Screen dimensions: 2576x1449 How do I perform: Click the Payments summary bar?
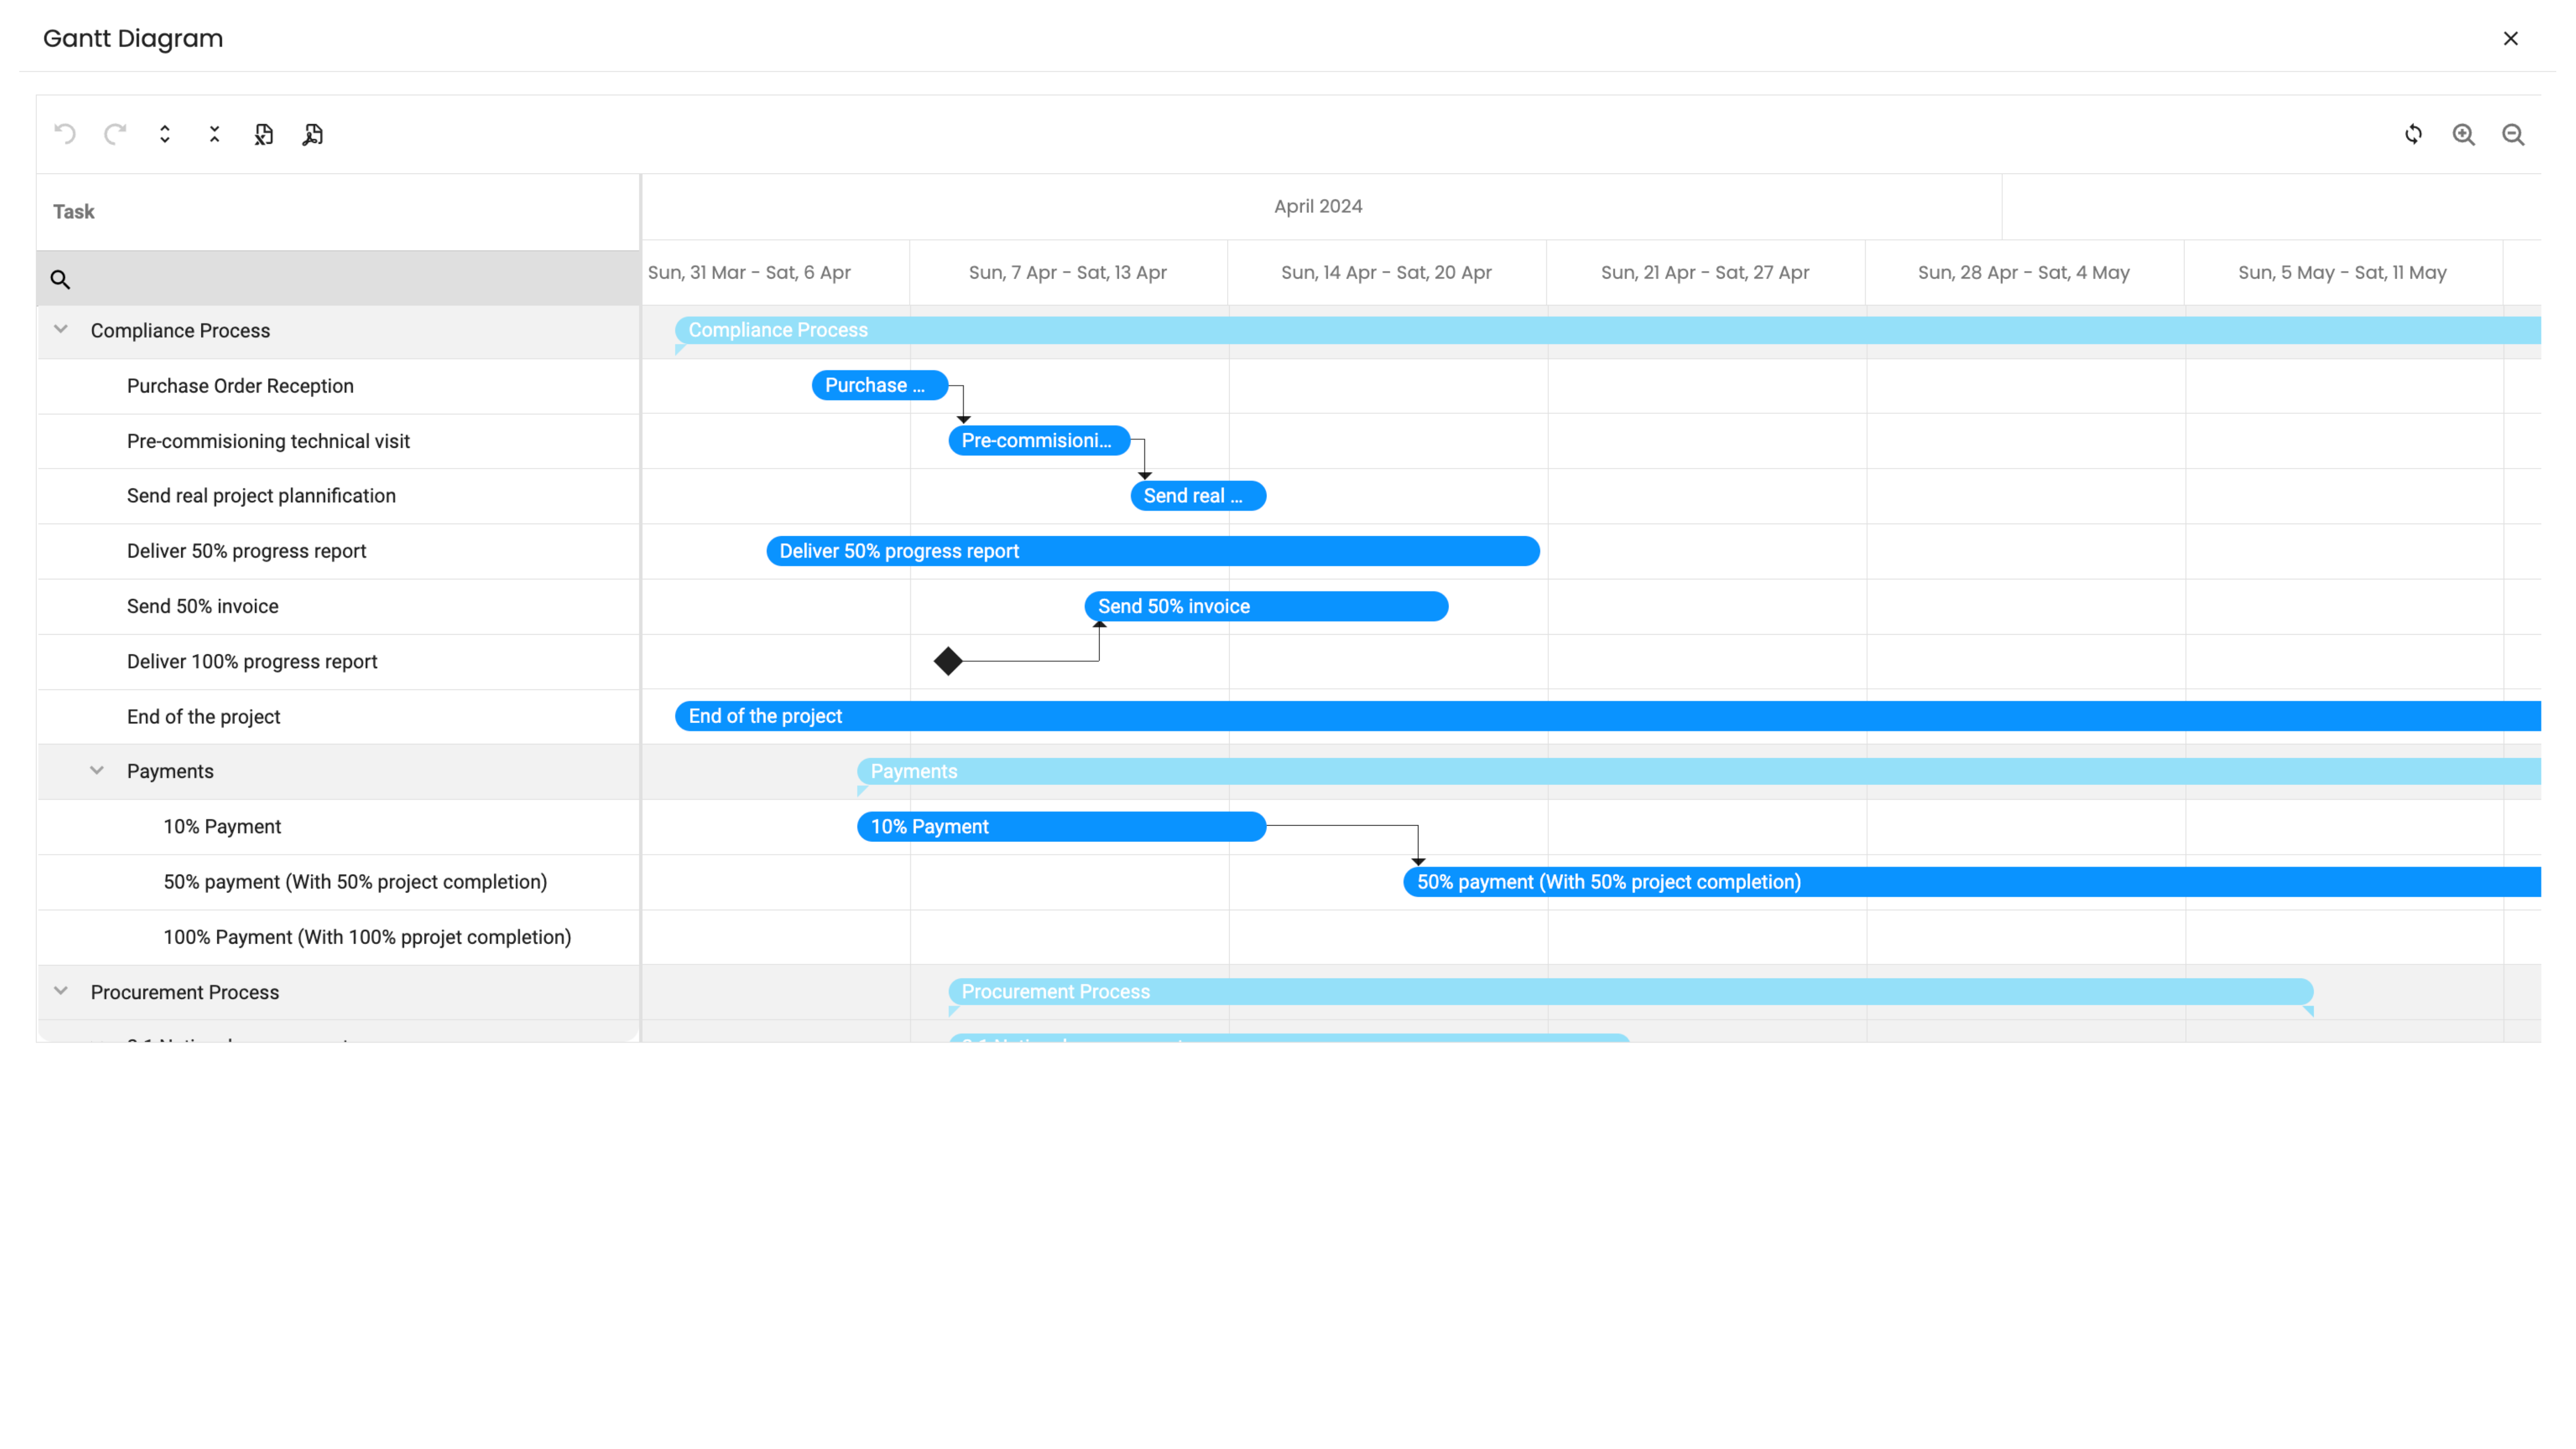click(x=1699, y=771)
